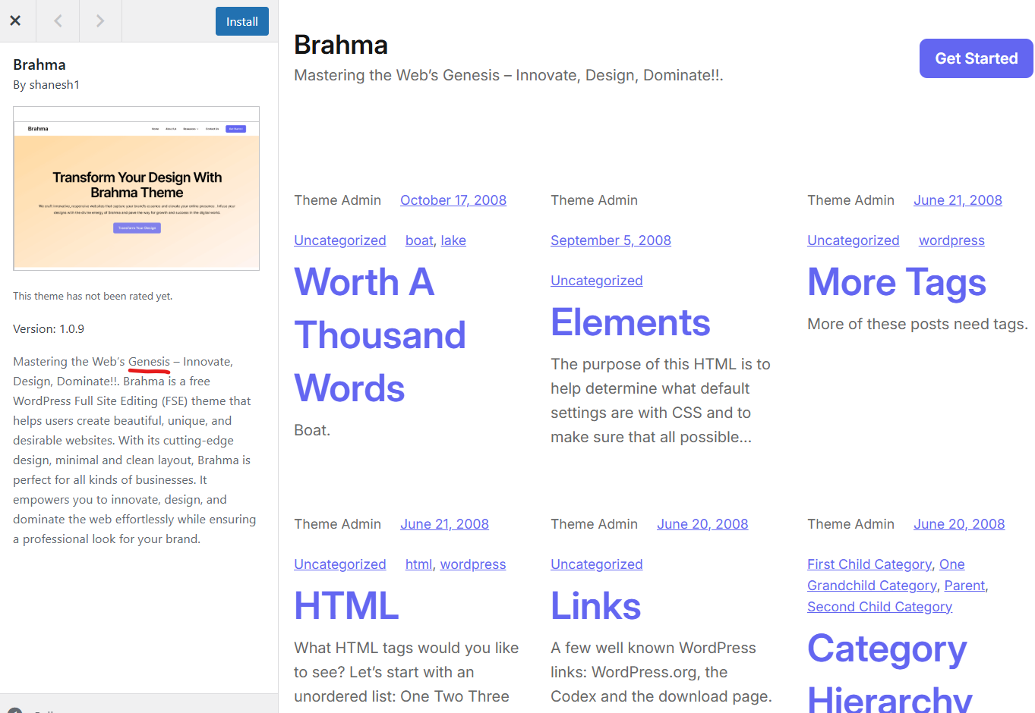This screenshot has height=713, width=1035.
Task: Open the Category Hierarchy post title
Action: (x=890, y=671)
